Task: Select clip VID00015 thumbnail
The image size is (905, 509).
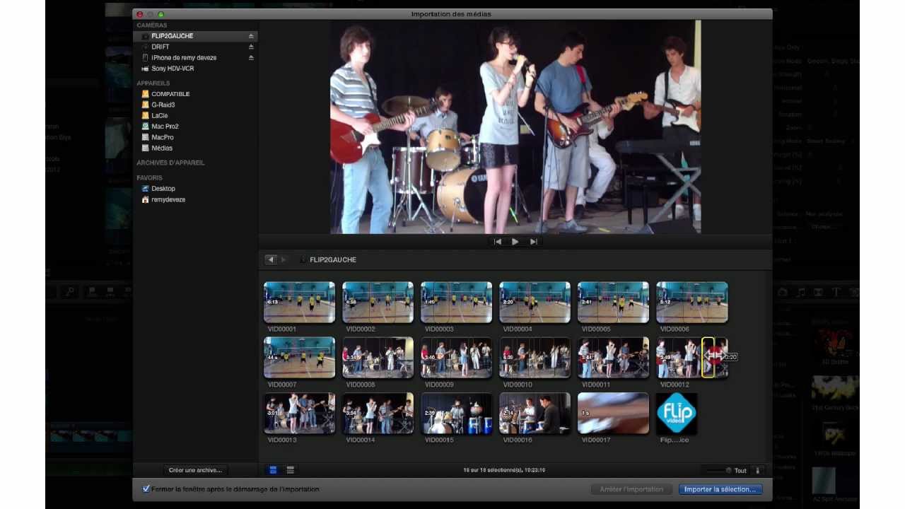Action: [x=457, y=413]
